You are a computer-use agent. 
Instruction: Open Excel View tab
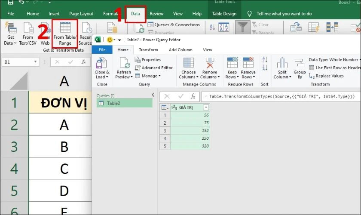point(178,14)
